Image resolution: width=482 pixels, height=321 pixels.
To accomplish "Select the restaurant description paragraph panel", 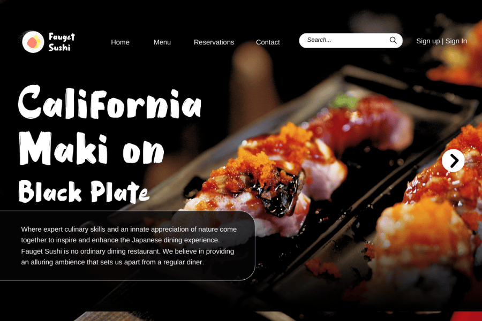I will click(x=127, y=246).
